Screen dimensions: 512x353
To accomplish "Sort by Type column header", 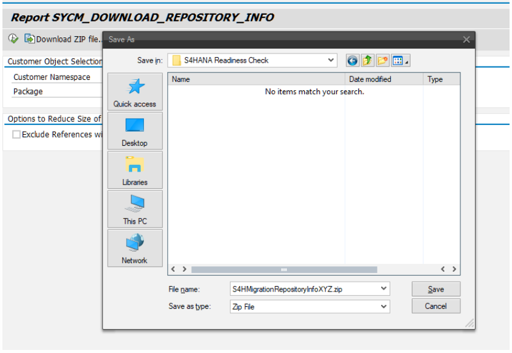I will [x=441, y=79].
